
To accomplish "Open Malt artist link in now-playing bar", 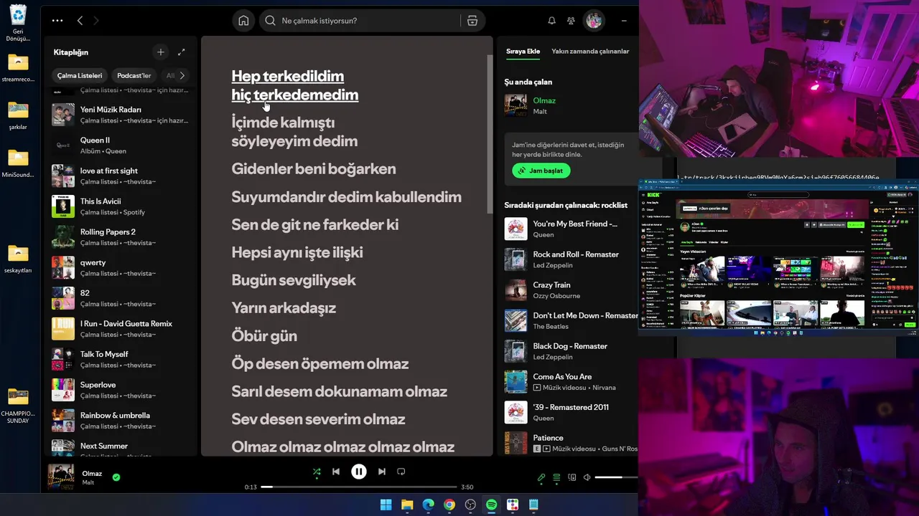I will pyautogui.click(x=88, y=482).
